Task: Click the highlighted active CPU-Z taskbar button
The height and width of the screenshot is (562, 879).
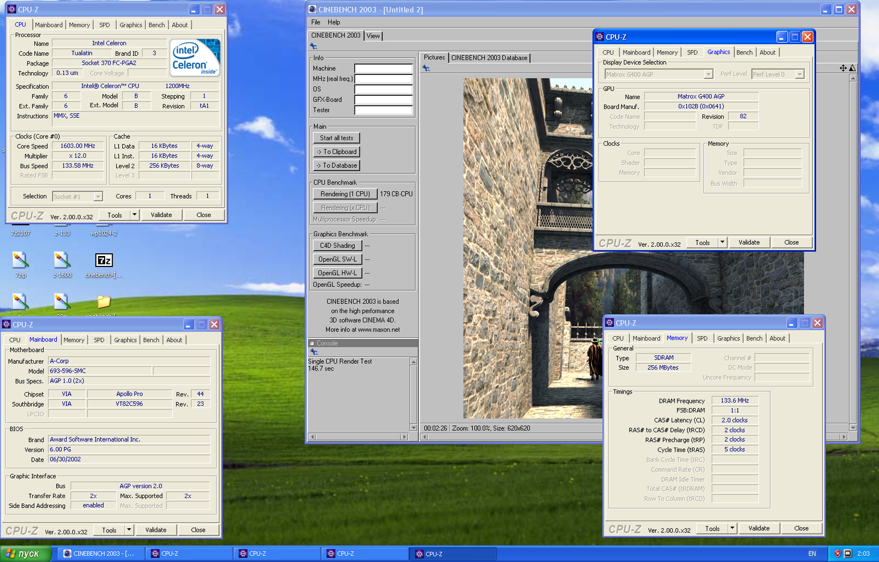Action: point(453,554)
